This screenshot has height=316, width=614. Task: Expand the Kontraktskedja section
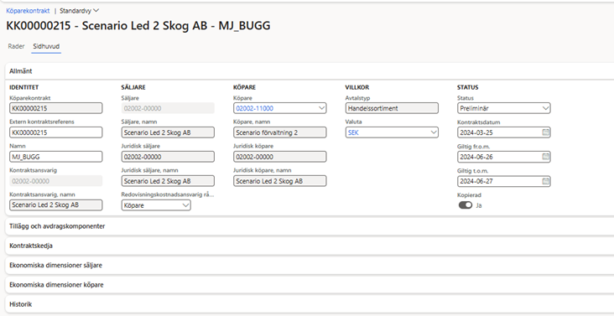(310, 246)
